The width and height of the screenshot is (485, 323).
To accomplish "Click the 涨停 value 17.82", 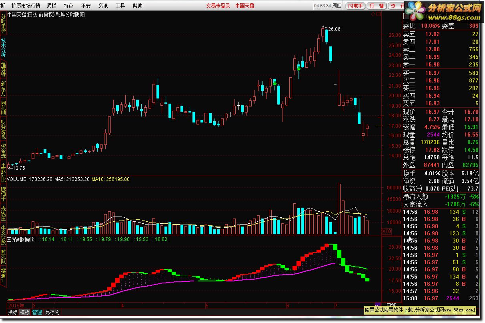I will tap(432, 150).
